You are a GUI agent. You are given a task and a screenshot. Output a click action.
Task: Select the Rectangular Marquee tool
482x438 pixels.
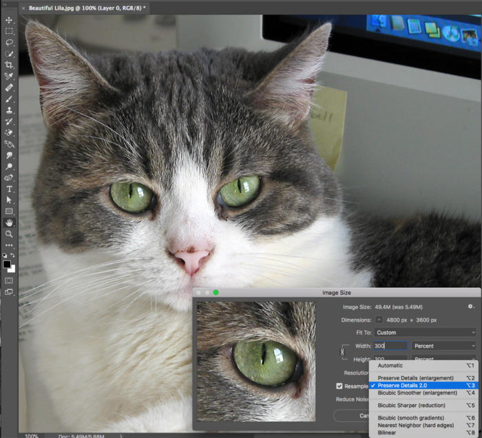click(x=9, y=32)
